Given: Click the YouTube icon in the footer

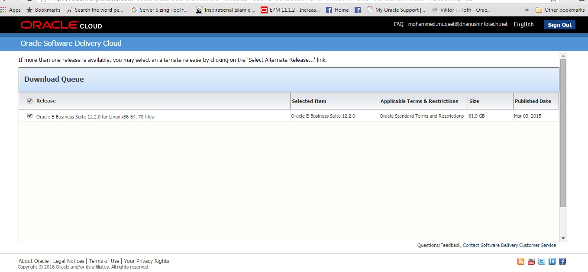Looking at the screenshot, I should click(x=531, y=261).
